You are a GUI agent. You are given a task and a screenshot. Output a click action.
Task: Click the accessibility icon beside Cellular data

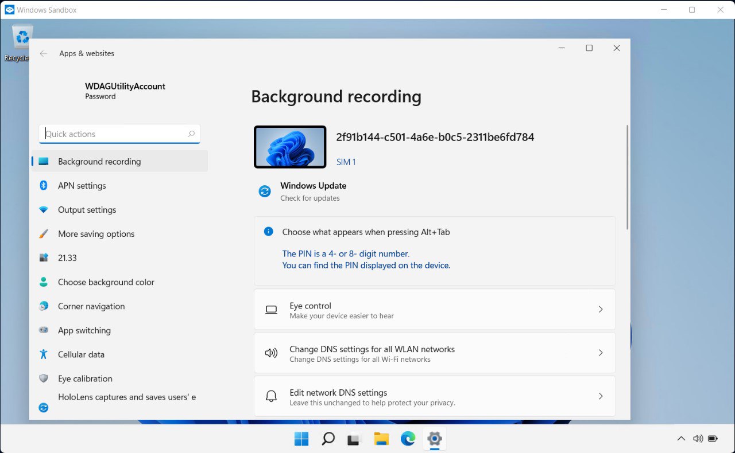[44, 354]
